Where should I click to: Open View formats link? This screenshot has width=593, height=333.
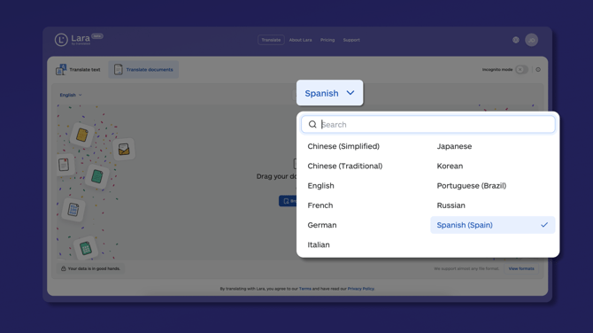(521, 268)
